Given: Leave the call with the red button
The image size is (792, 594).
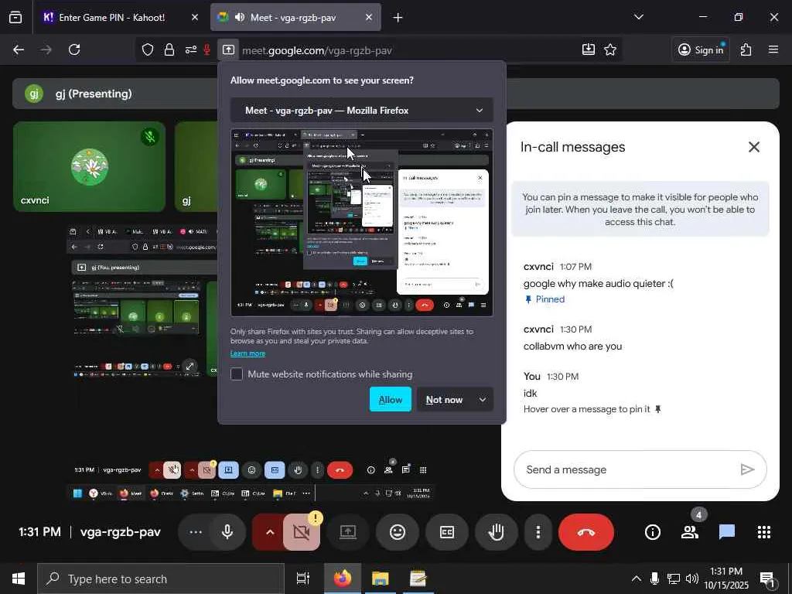Looking at the screenshot, I should tap(586, 532).
